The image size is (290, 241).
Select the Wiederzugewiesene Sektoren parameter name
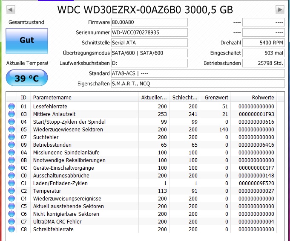pos(68,130)
